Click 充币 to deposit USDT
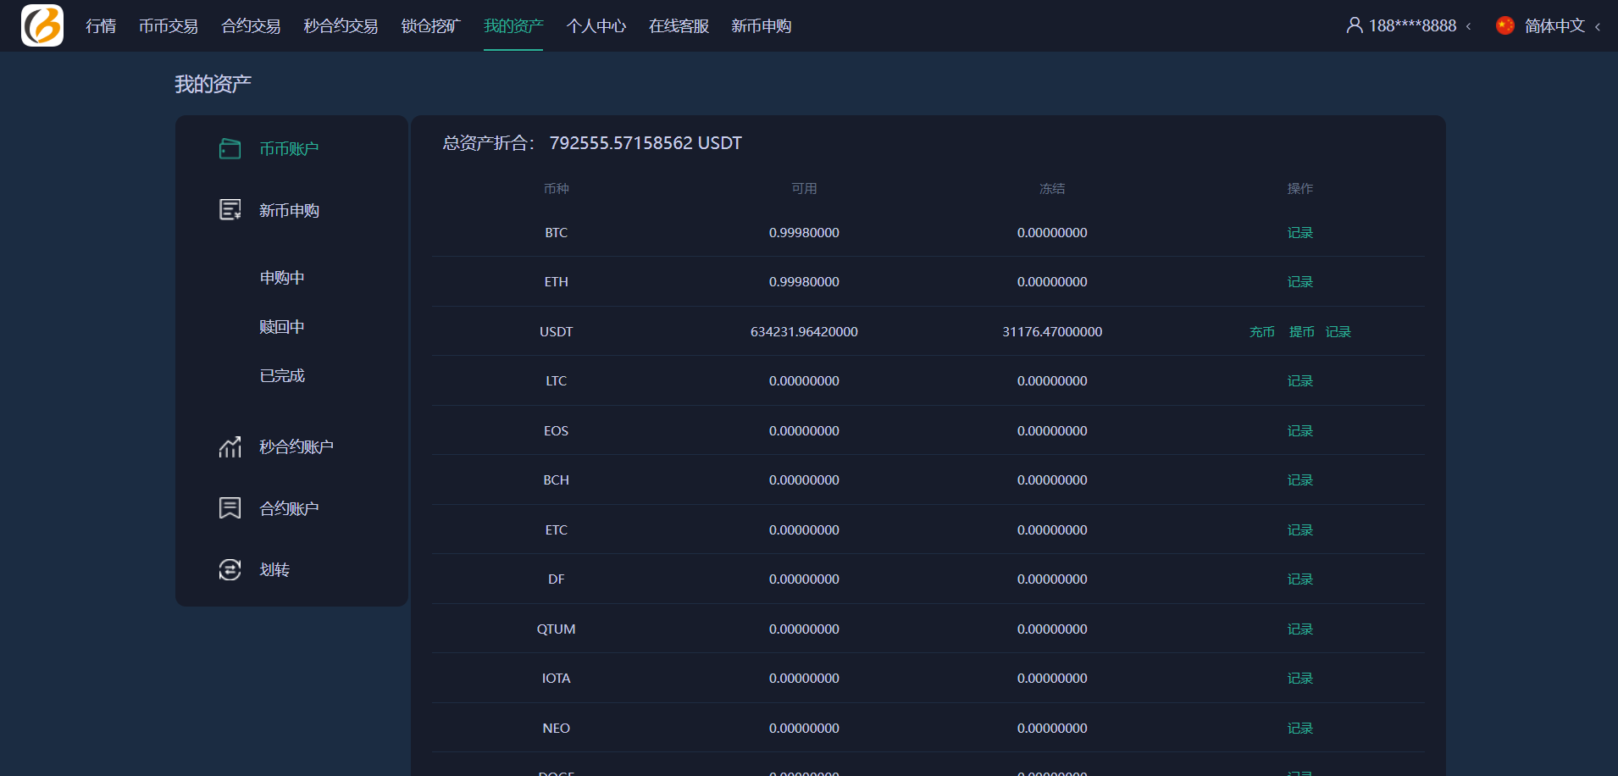 (1261, 332)
